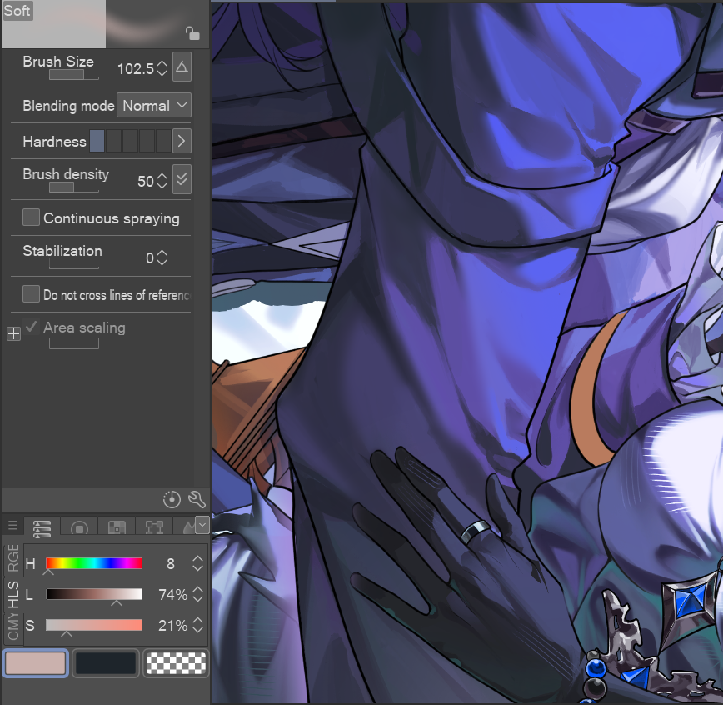Select the transparent color swatch
Screen dimensions: 723x705
point(176,663)
